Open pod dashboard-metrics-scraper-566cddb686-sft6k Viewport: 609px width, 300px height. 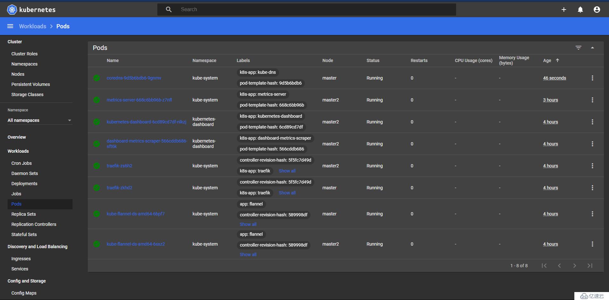pos(147,144)
